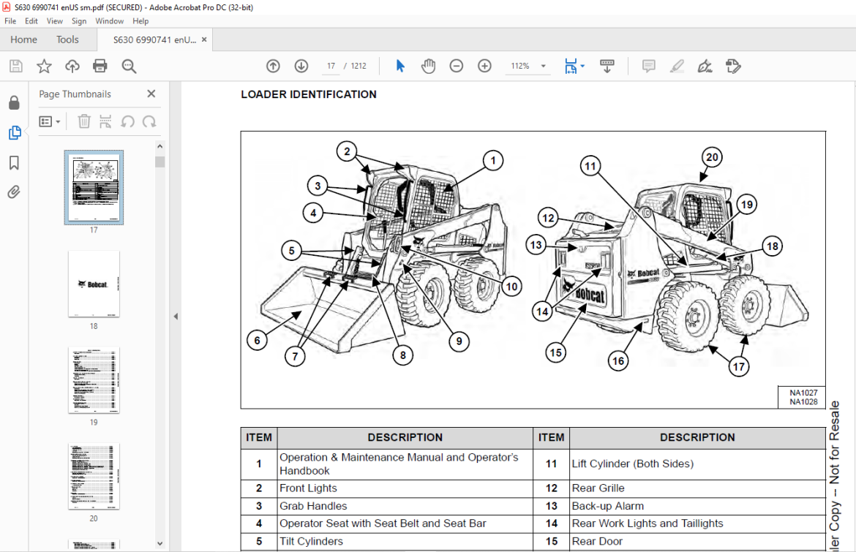Open the thumbnail options dropdown
The height and width of the screenshot is (552, 856).
(49, 121)
